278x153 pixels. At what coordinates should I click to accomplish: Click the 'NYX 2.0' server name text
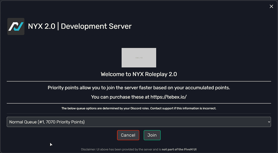pos(42,26)
